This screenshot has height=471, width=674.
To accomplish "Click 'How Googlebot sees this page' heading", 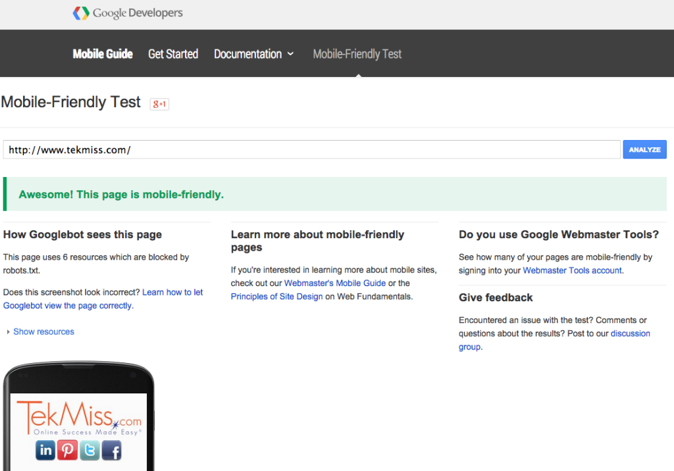I will pyautogui.click(x=82, y=235).
